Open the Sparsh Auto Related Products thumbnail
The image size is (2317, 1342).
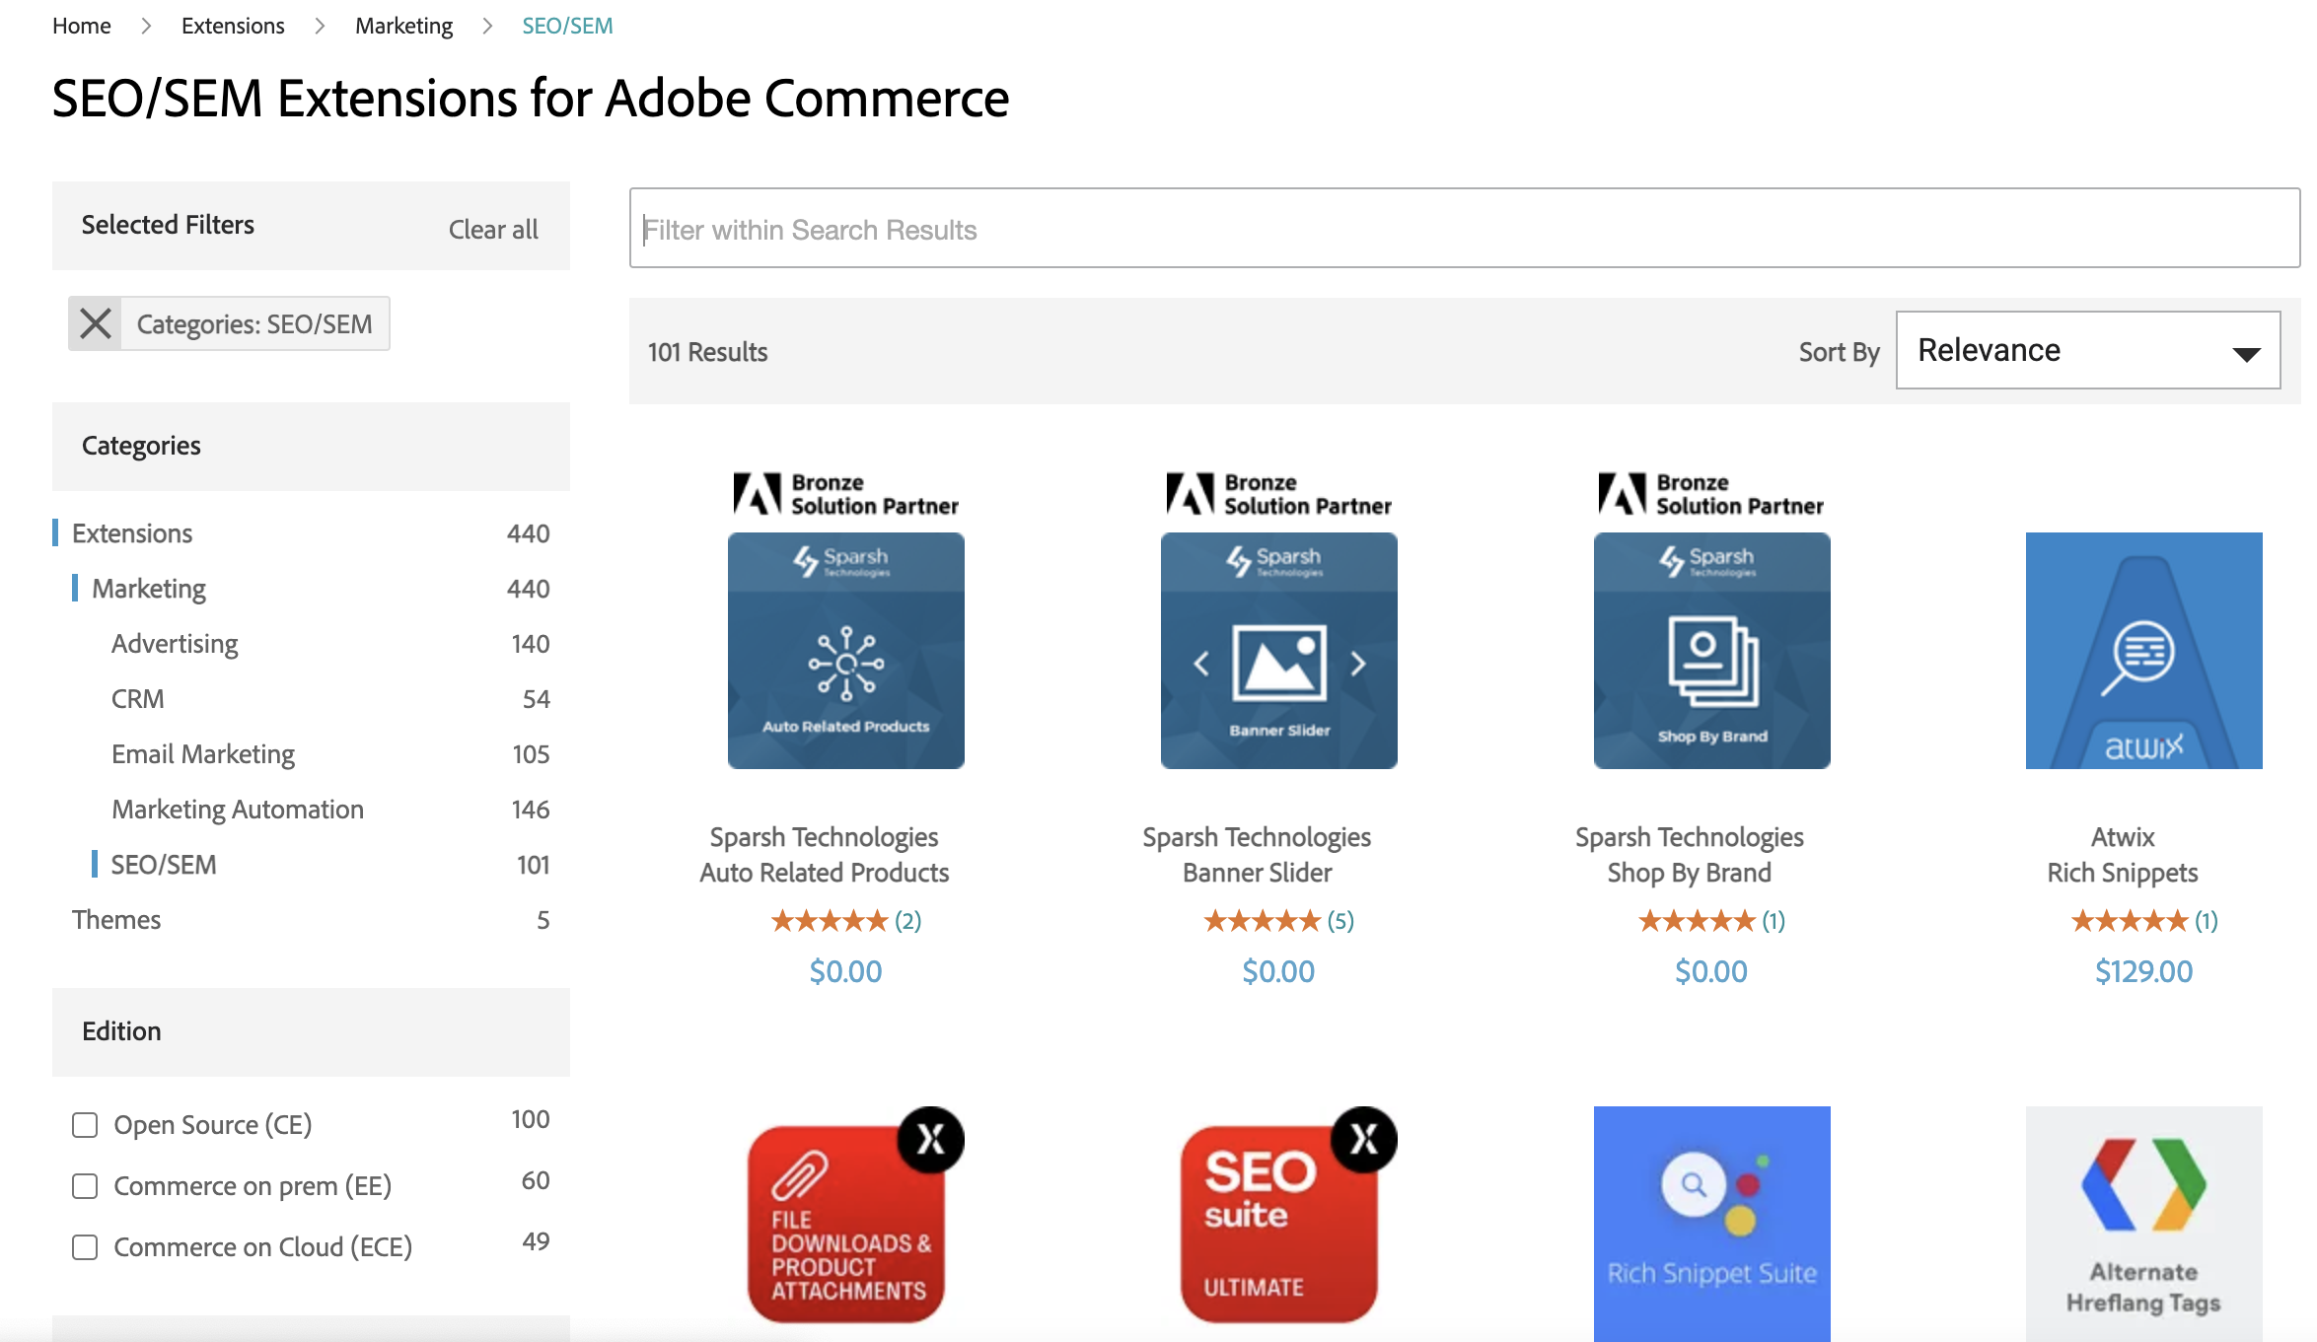pos(845,651)
